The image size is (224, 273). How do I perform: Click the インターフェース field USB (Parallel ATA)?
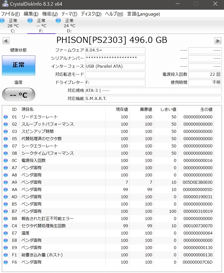(x=115, y=67)
